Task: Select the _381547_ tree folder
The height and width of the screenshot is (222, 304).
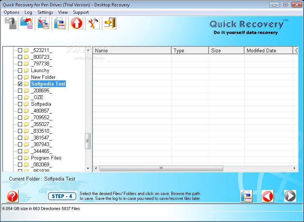Action: pos(42,138)
